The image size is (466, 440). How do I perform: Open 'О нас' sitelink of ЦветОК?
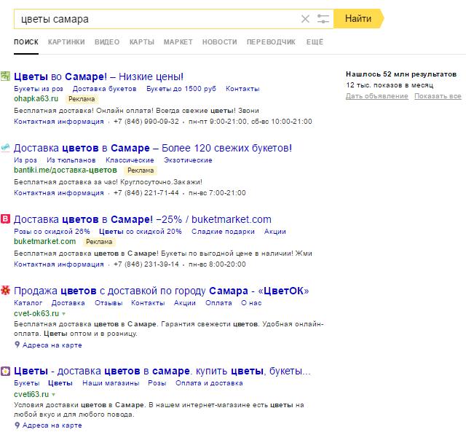click(x=251, y=302)
